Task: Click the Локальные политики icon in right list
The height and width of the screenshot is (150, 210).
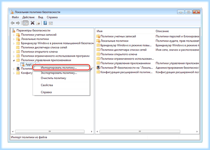Action: pyautogui.click(x=98, y=41)
